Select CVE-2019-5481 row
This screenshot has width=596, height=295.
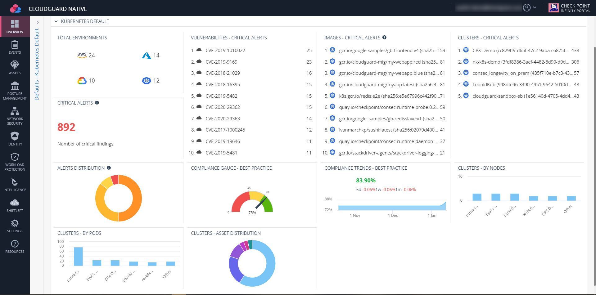(251, 153)
